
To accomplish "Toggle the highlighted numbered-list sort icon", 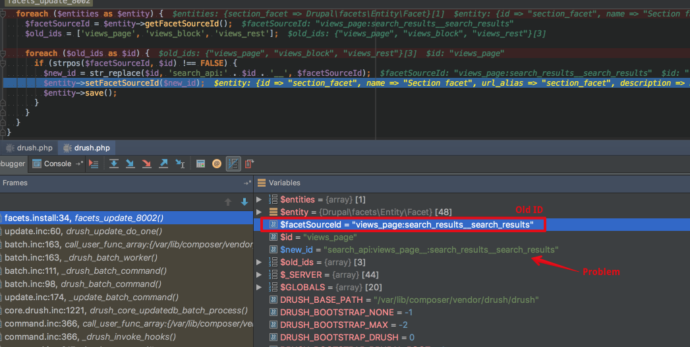I will coord(233,164).
